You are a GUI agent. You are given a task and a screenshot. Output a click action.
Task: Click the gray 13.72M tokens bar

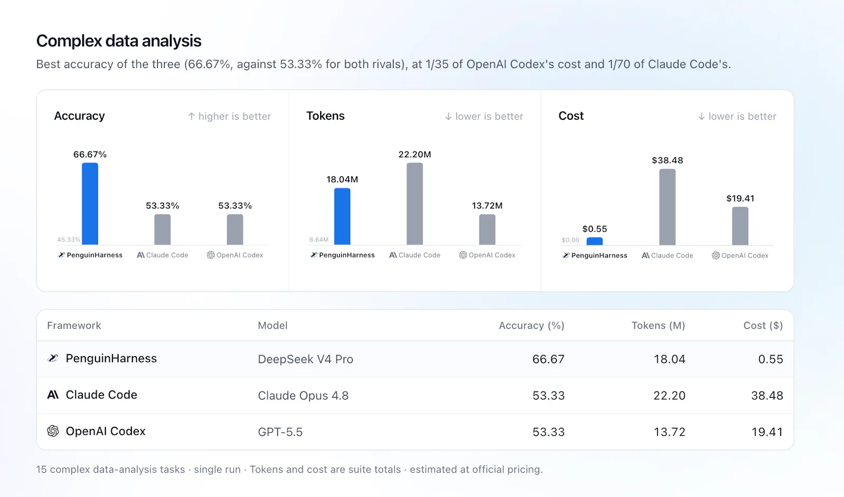pos(487,230)
